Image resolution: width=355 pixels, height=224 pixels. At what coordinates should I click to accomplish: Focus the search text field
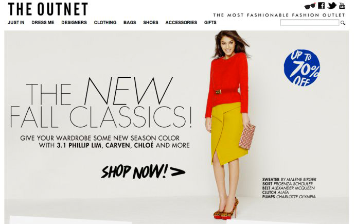click(x=310, y=23)
